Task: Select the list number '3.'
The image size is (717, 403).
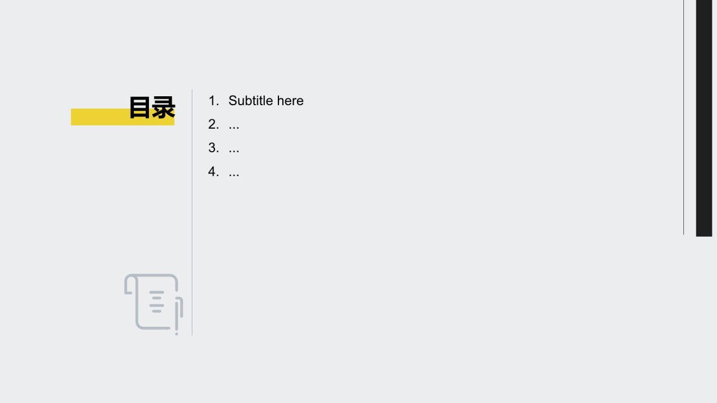Action: (213, 148)
